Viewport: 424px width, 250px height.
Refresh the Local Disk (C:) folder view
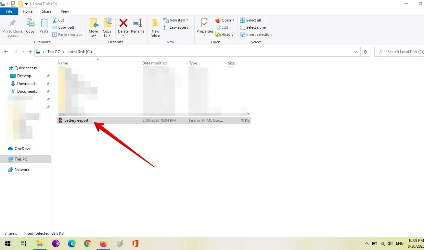[x=366, y=52]
